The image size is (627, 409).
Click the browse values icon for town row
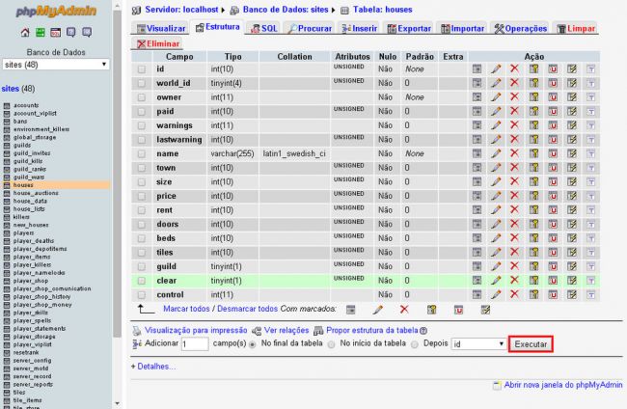click(x=477, y=168)
